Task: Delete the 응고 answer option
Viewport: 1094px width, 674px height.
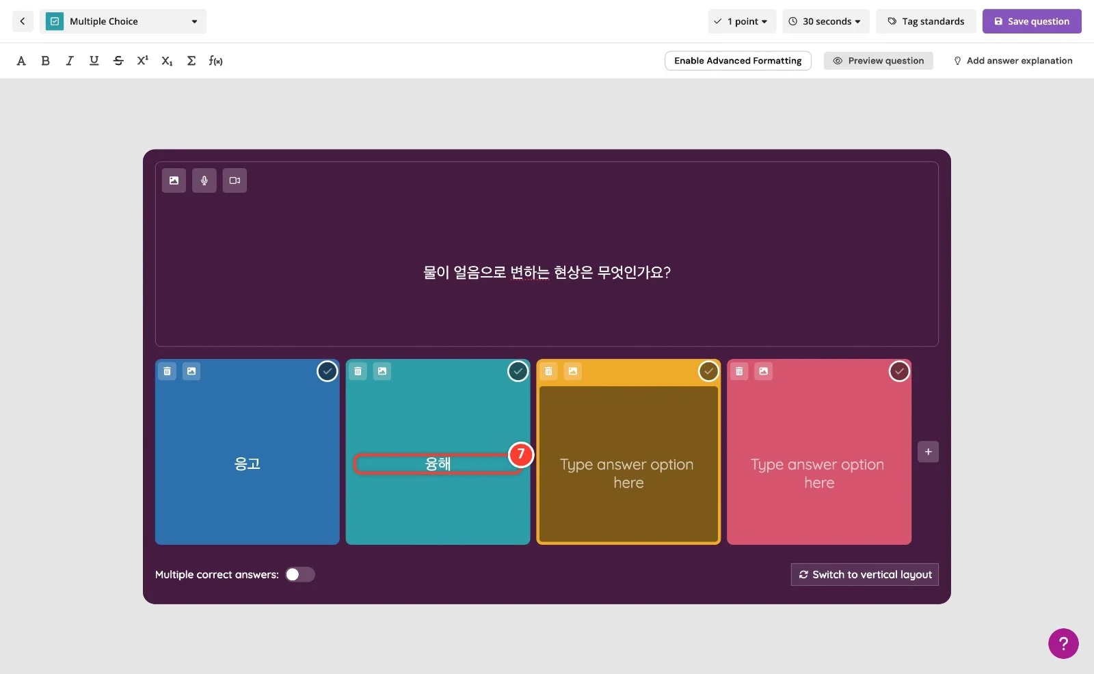Action: [x=168, y=371]
